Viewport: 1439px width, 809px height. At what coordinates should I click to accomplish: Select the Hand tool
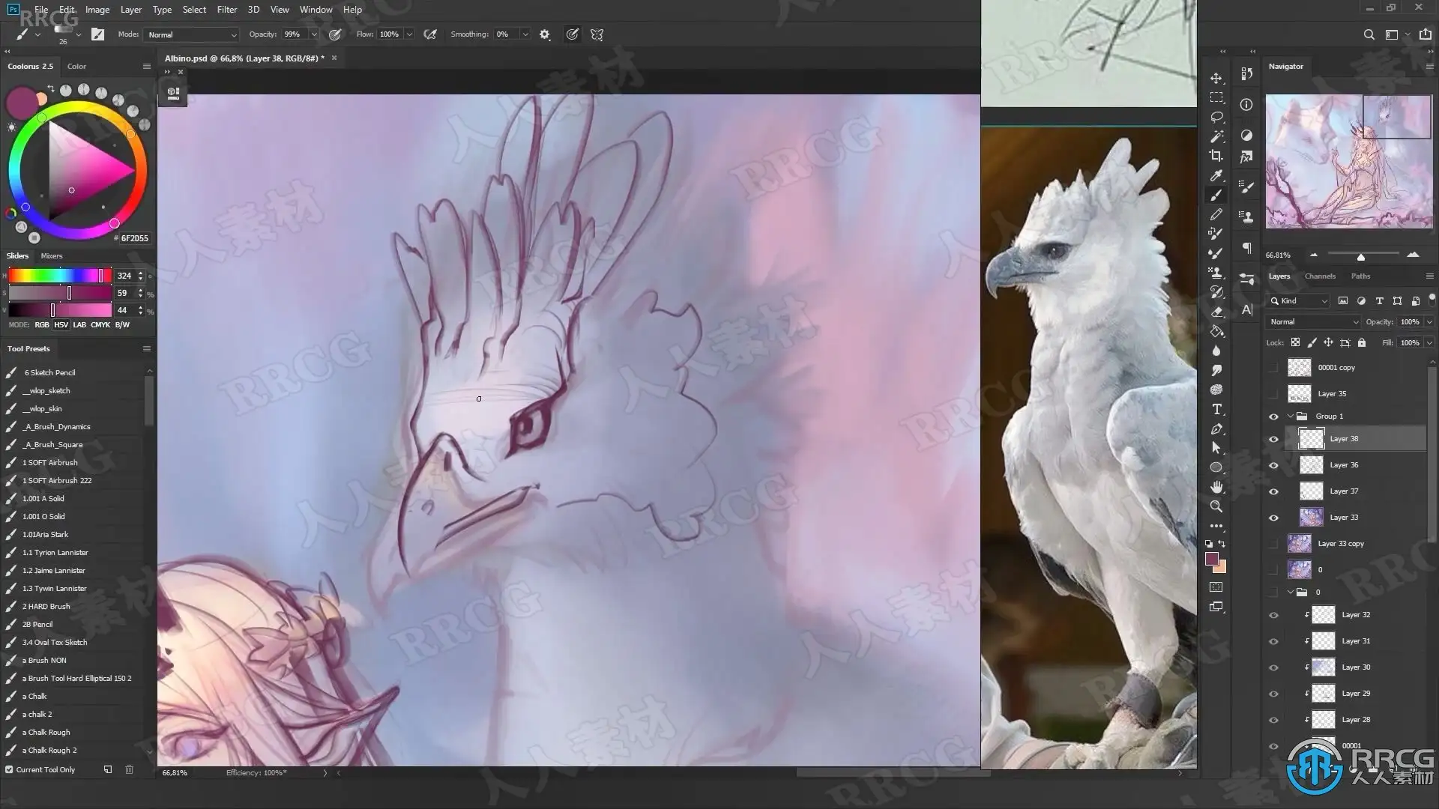(1216, 487)
